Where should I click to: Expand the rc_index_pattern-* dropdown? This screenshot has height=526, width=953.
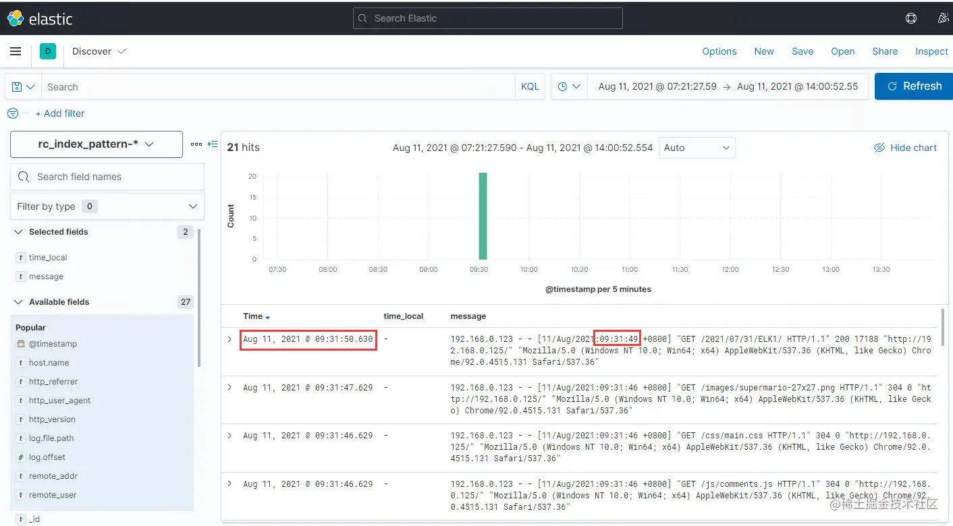coord(149,144)
